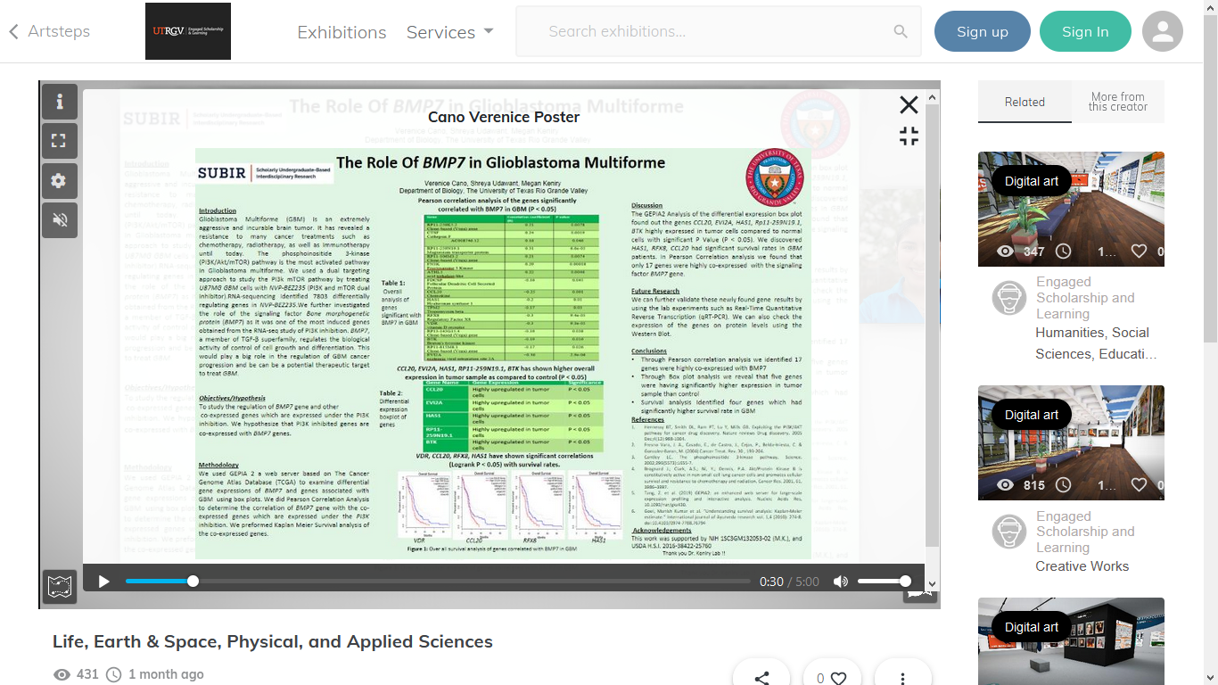
Task: Open the exhibition info panel
Action: [x=59, y=102]
